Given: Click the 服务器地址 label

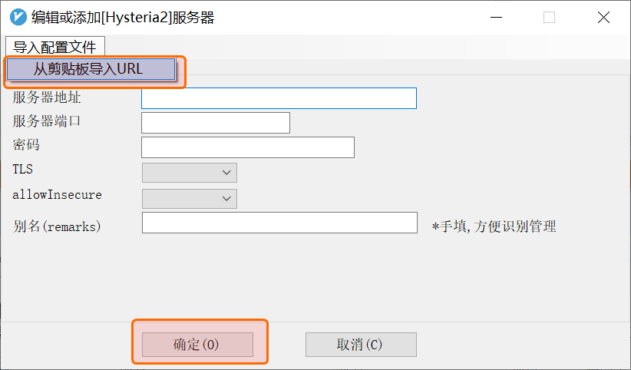Looking at the screenshot, I should 47,97.
